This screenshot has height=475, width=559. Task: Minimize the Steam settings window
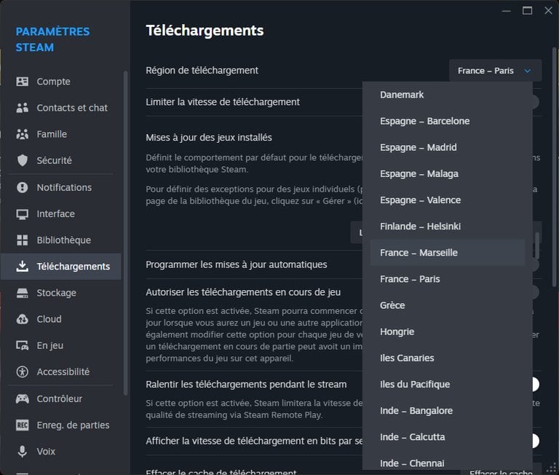click(x=507, y=11)
